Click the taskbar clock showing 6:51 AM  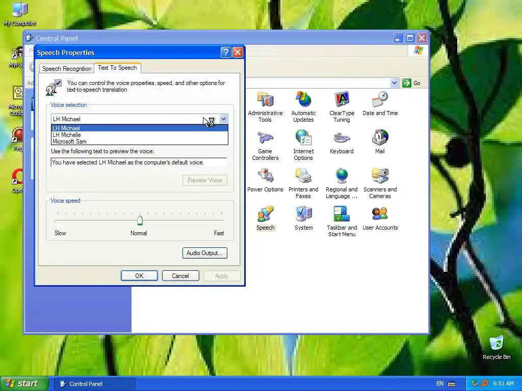coord(503,383)
